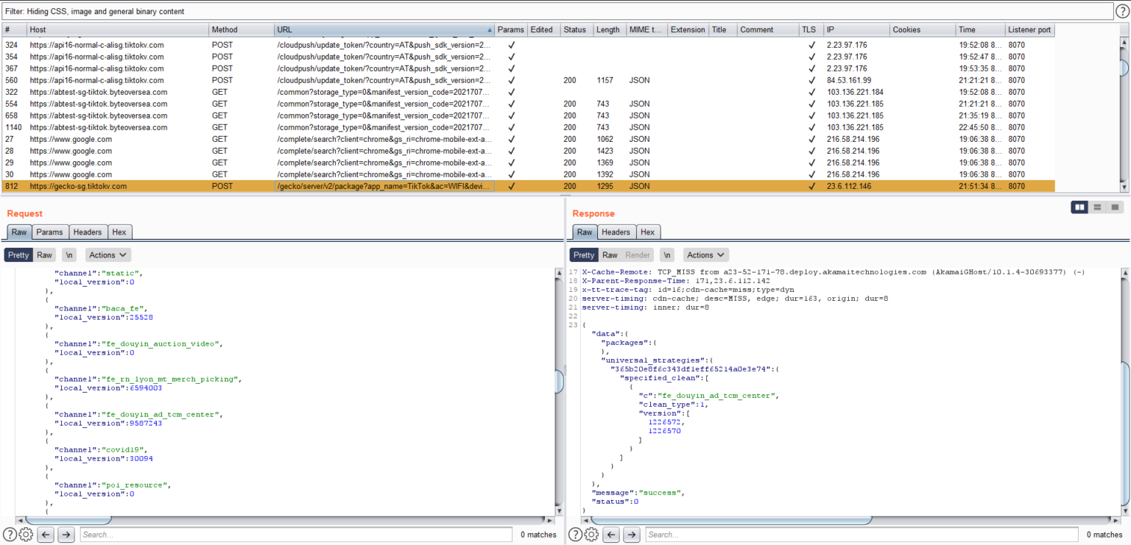Switch response view to Pretty mode

(583, 255)
